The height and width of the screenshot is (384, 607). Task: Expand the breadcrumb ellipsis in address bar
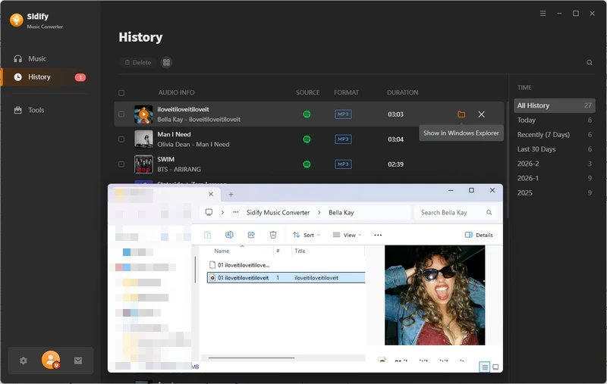pyautogui.click(x=236, y=213)
